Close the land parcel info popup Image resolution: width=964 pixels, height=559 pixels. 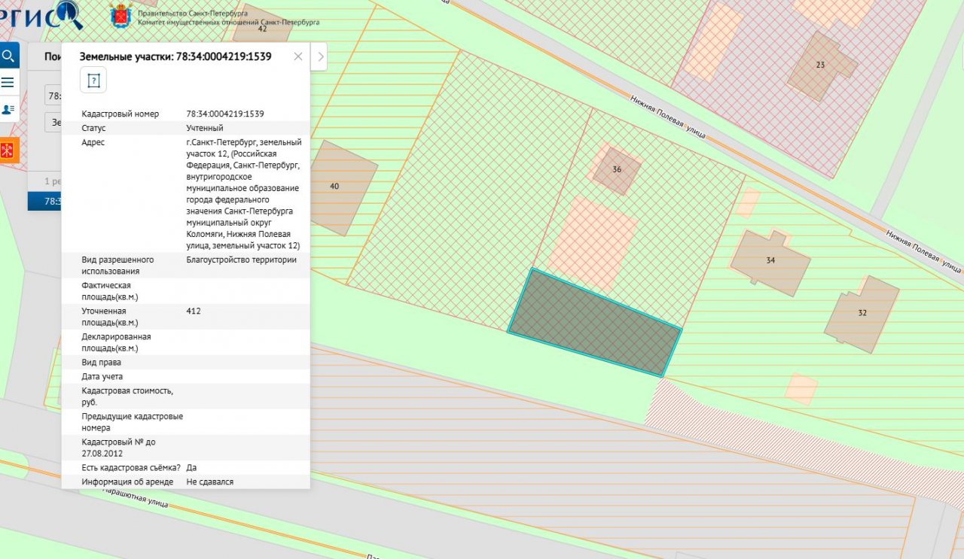pyautogui.click(x=298, y=56)
